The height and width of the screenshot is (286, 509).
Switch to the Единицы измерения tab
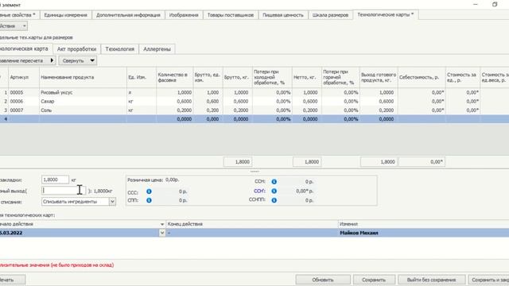coord(65,15)
